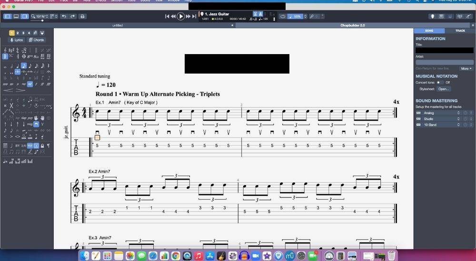Open the magnifier zoom tool
476x261 pixels.
click(33, 16)
